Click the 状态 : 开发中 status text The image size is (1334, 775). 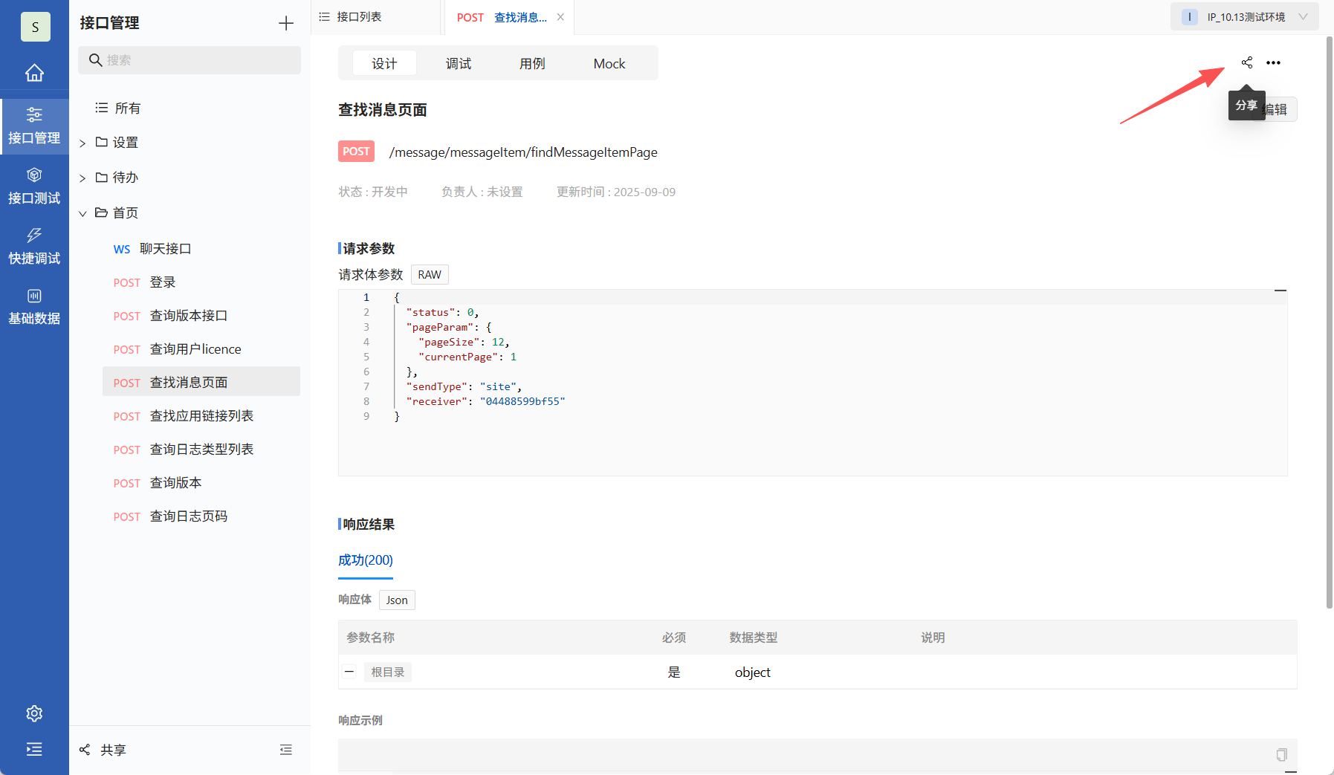click(x=373, y=192)
